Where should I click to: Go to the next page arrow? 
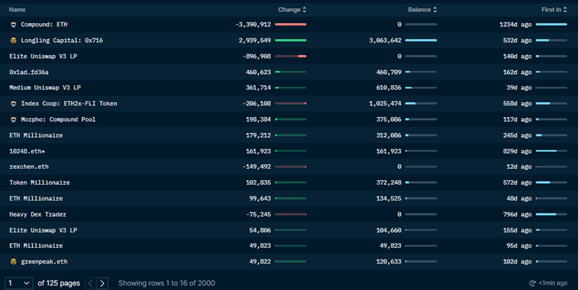tap(102, 283)
